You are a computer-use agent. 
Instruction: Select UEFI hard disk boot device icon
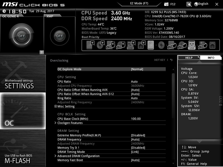(90, 45)
